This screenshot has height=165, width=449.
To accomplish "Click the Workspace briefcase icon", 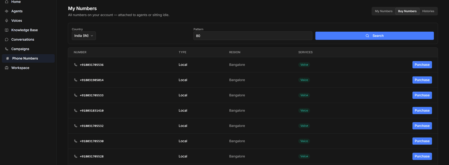I will click(x=6, y=68).
